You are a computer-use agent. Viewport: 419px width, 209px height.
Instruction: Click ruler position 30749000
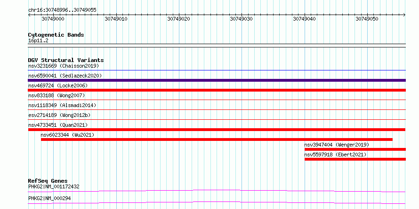click(x=53, y=19)
